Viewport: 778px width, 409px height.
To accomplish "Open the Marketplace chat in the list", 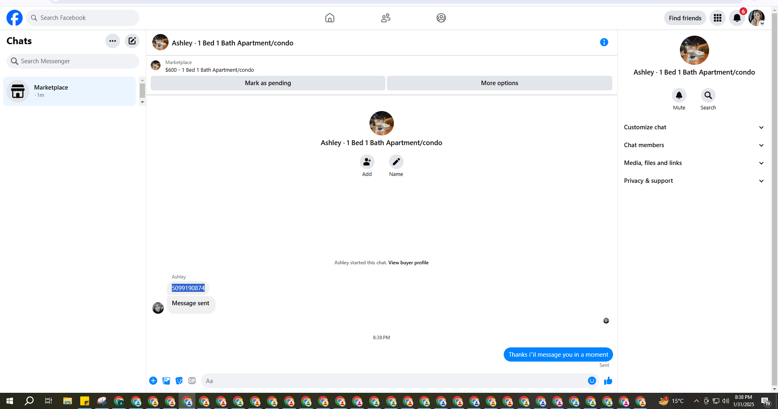I will pyautogui.click(x=70, y=91).
